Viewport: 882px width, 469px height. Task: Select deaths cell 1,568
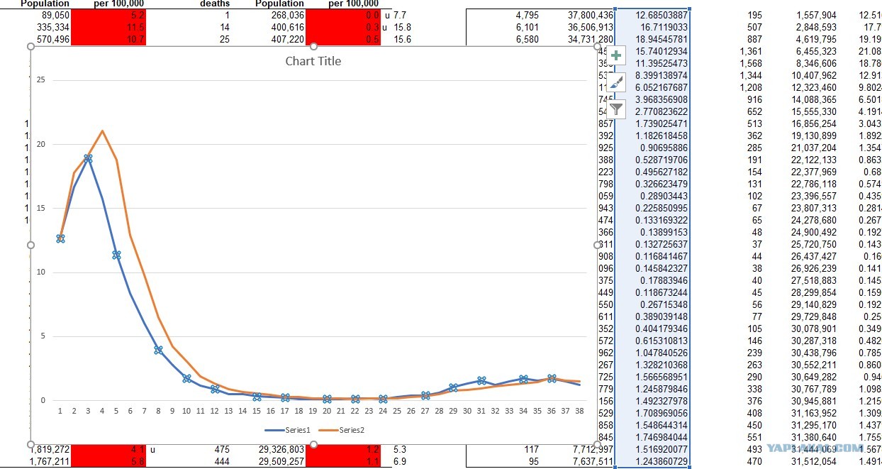tap(751, 63)
